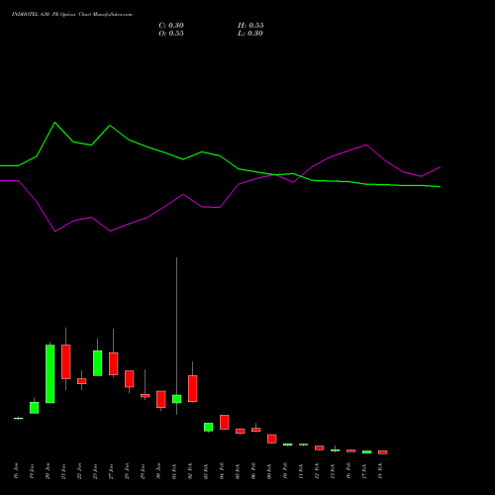
Task: Select the green long-wick candle body for 01 Feb
Action: pyautogui.click(x=177, y=399)
